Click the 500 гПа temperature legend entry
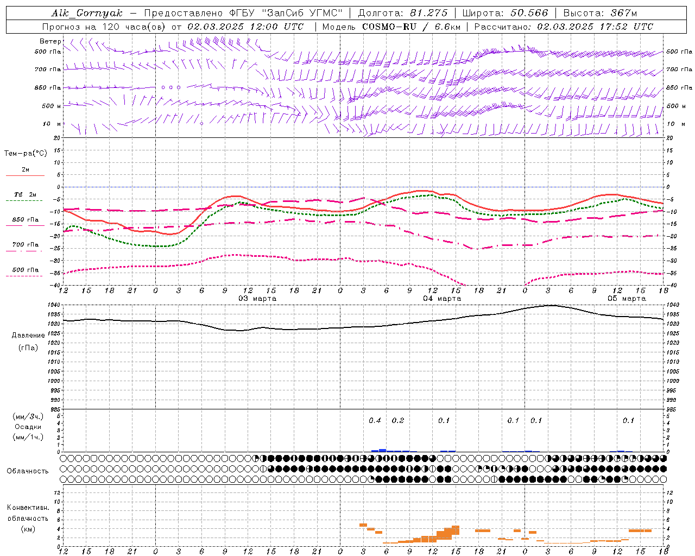The image size is (695, 556). point(26,270)
